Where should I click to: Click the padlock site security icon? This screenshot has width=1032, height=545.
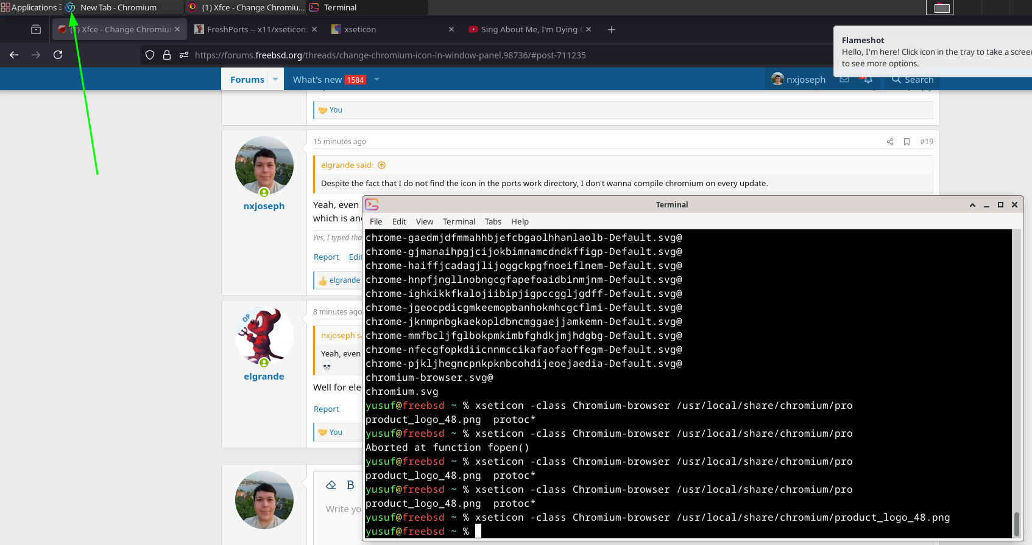pyautogui.click(x=167, y=55)
